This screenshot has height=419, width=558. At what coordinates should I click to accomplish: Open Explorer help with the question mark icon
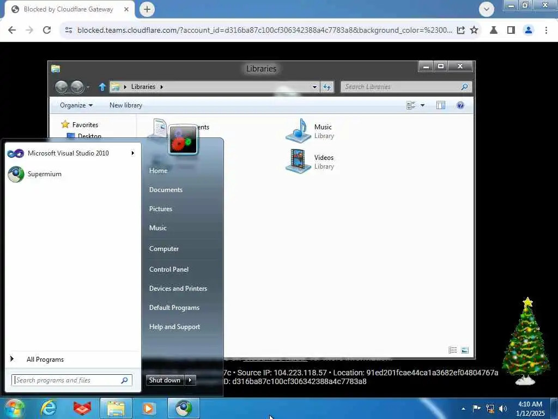460,105
